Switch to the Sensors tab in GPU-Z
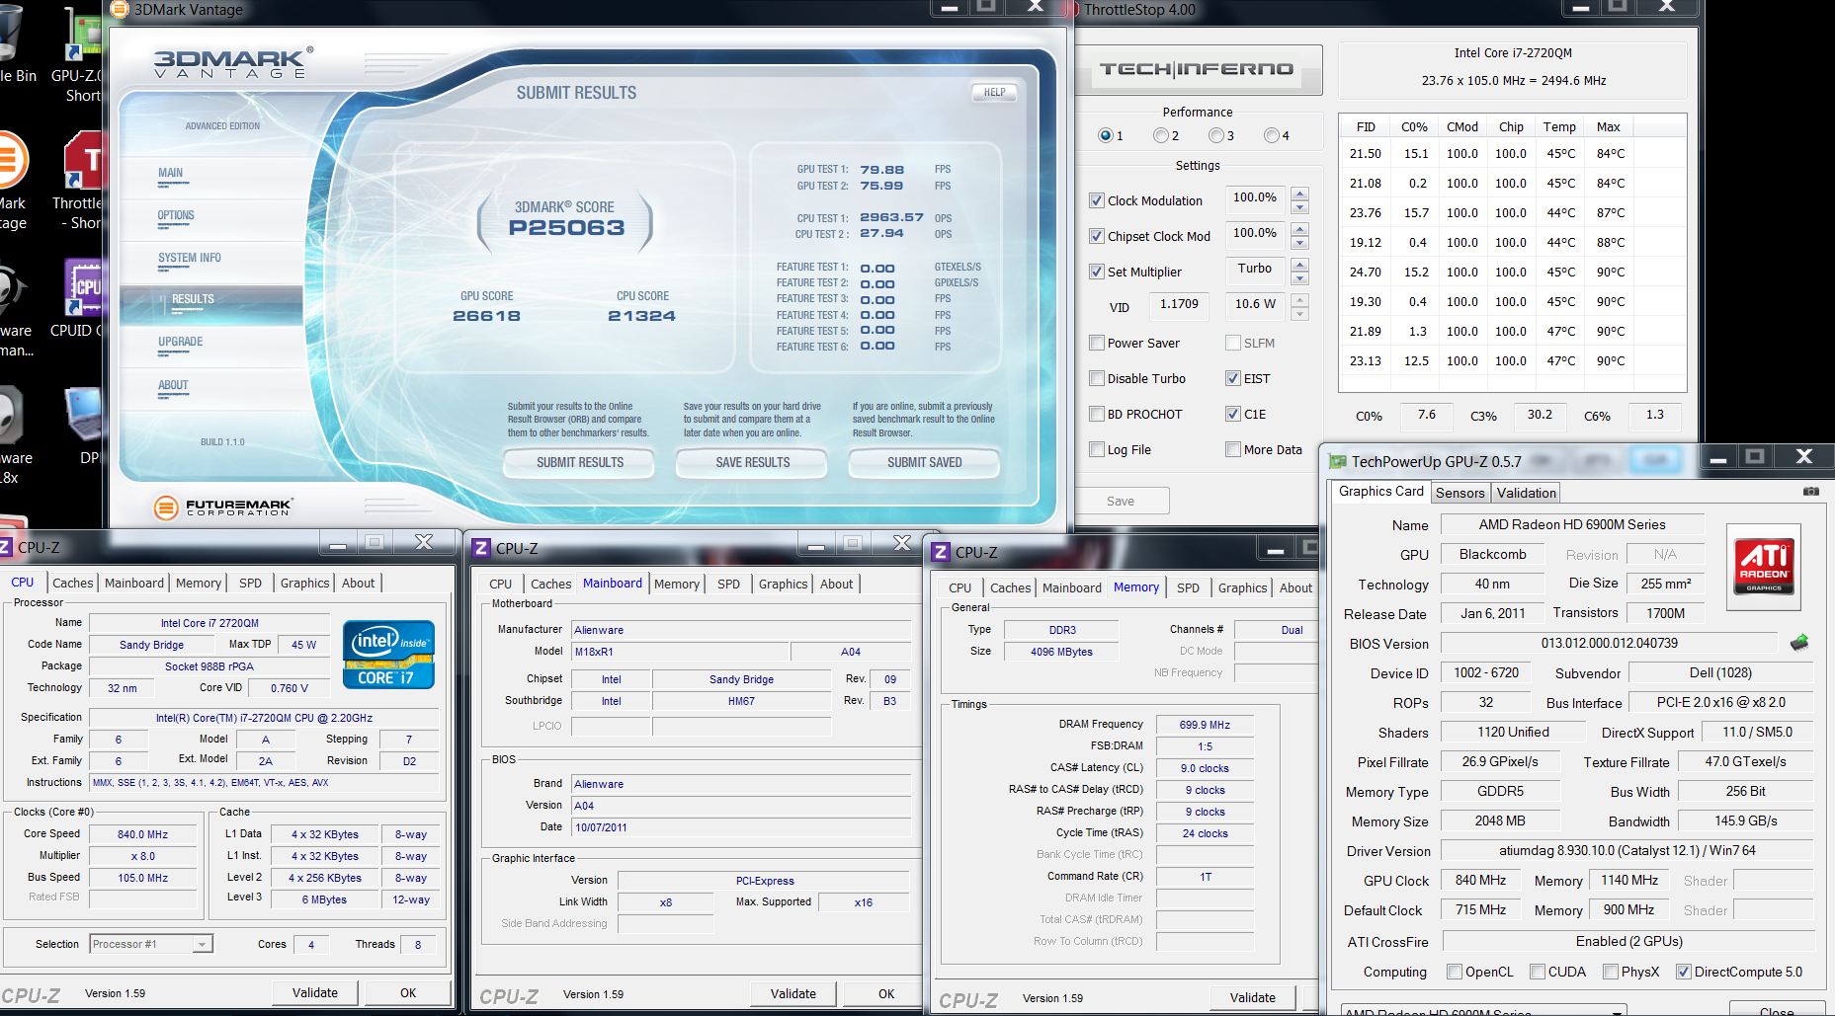The width and height of the screenshot is (1835, 1016). point(1460,493)
